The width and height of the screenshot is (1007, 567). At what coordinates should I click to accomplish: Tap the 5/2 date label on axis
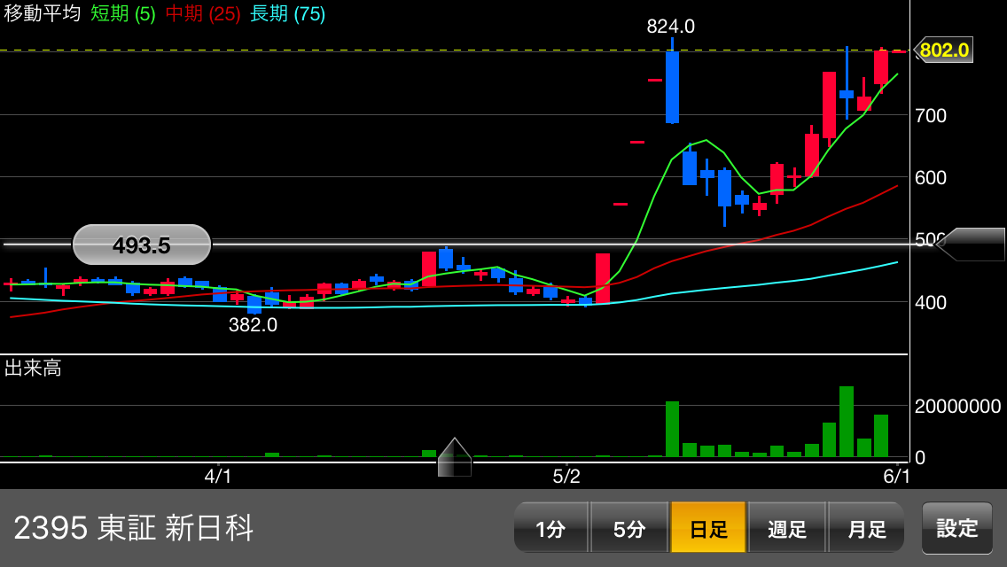(x=566, y=476)
